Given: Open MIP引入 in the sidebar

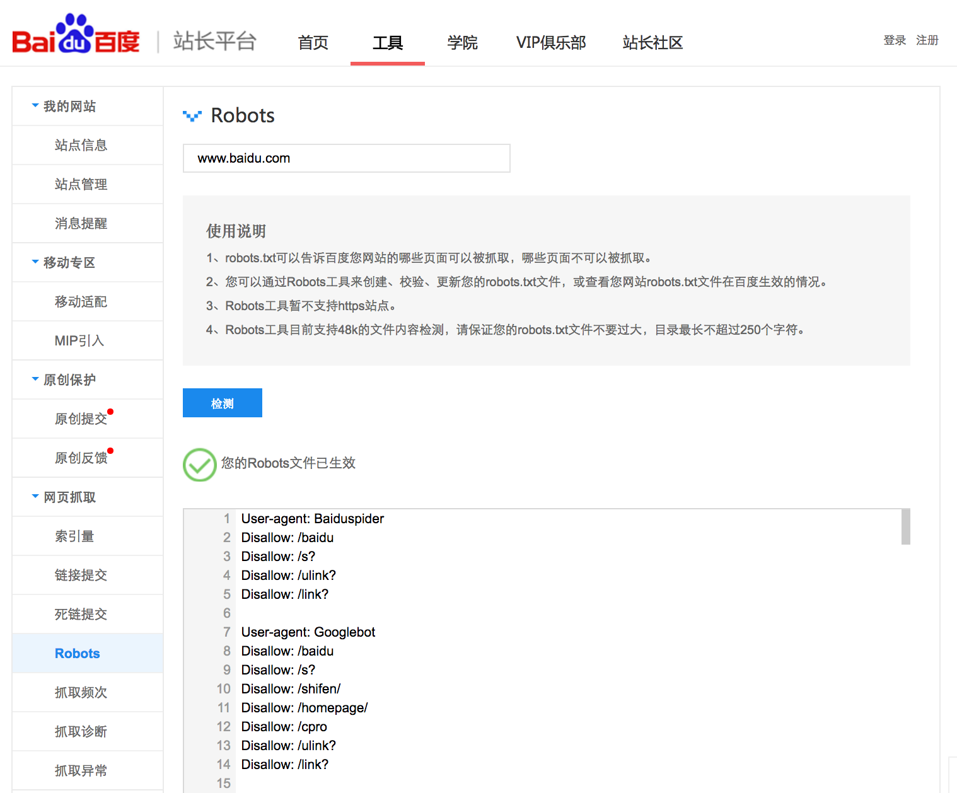Looking at the screenshot, I should (88, 340).
